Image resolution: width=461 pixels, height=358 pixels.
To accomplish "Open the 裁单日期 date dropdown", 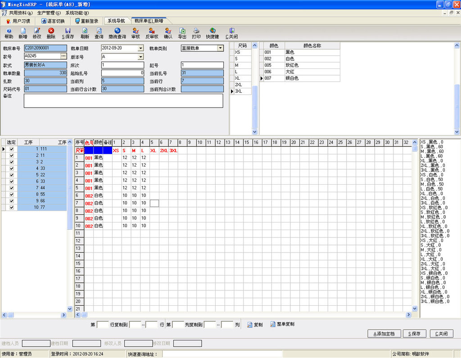I will coord(140,48).
